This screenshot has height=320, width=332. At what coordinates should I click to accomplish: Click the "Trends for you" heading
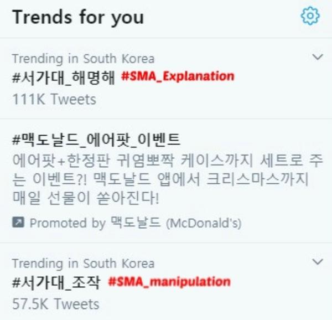click(x=78, y=17)
